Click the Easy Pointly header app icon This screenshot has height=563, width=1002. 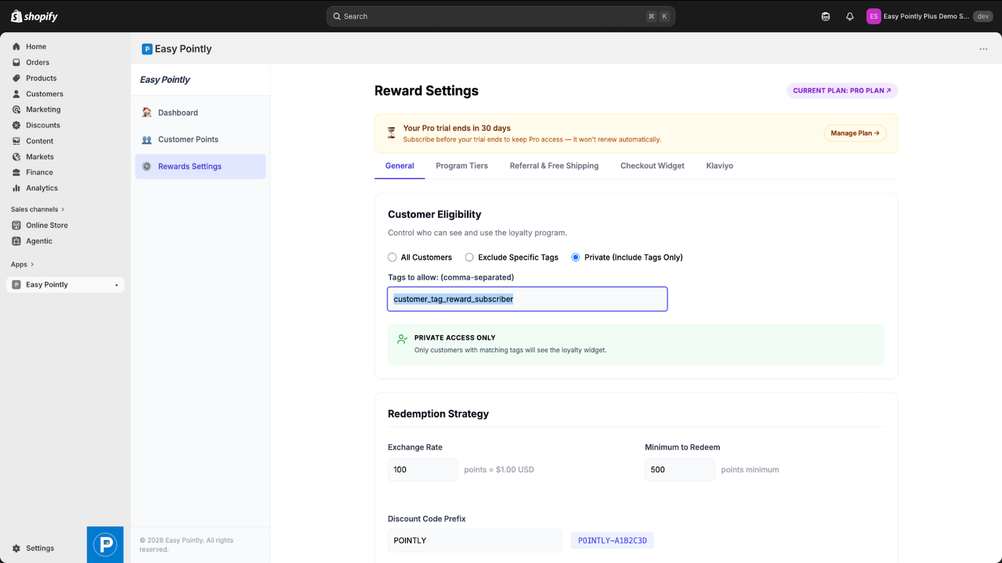tap(147, 49)
